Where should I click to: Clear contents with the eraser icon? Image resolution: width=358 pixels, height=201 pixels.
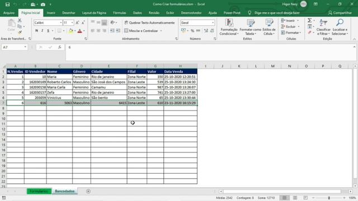[309, 32]
